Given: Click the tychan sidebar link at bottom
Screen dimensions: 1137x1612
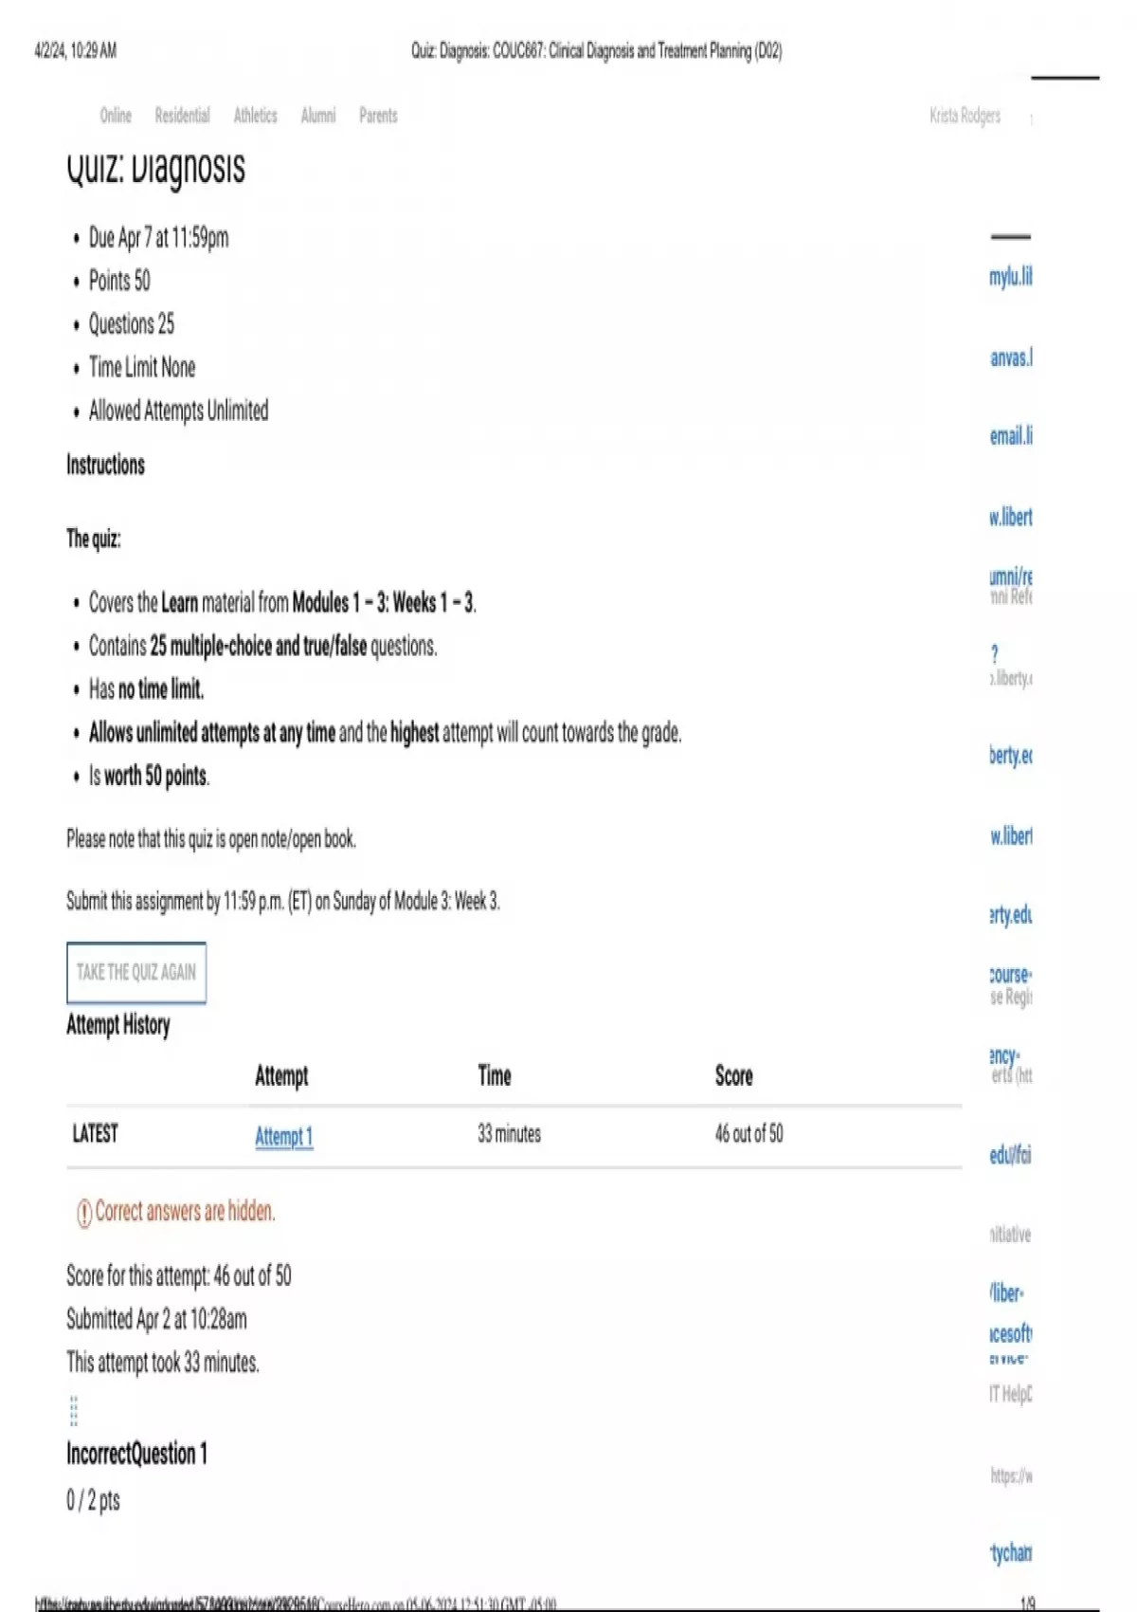Looking at the screenshot, I should pyautogui.click(x=1011, y=1553).
